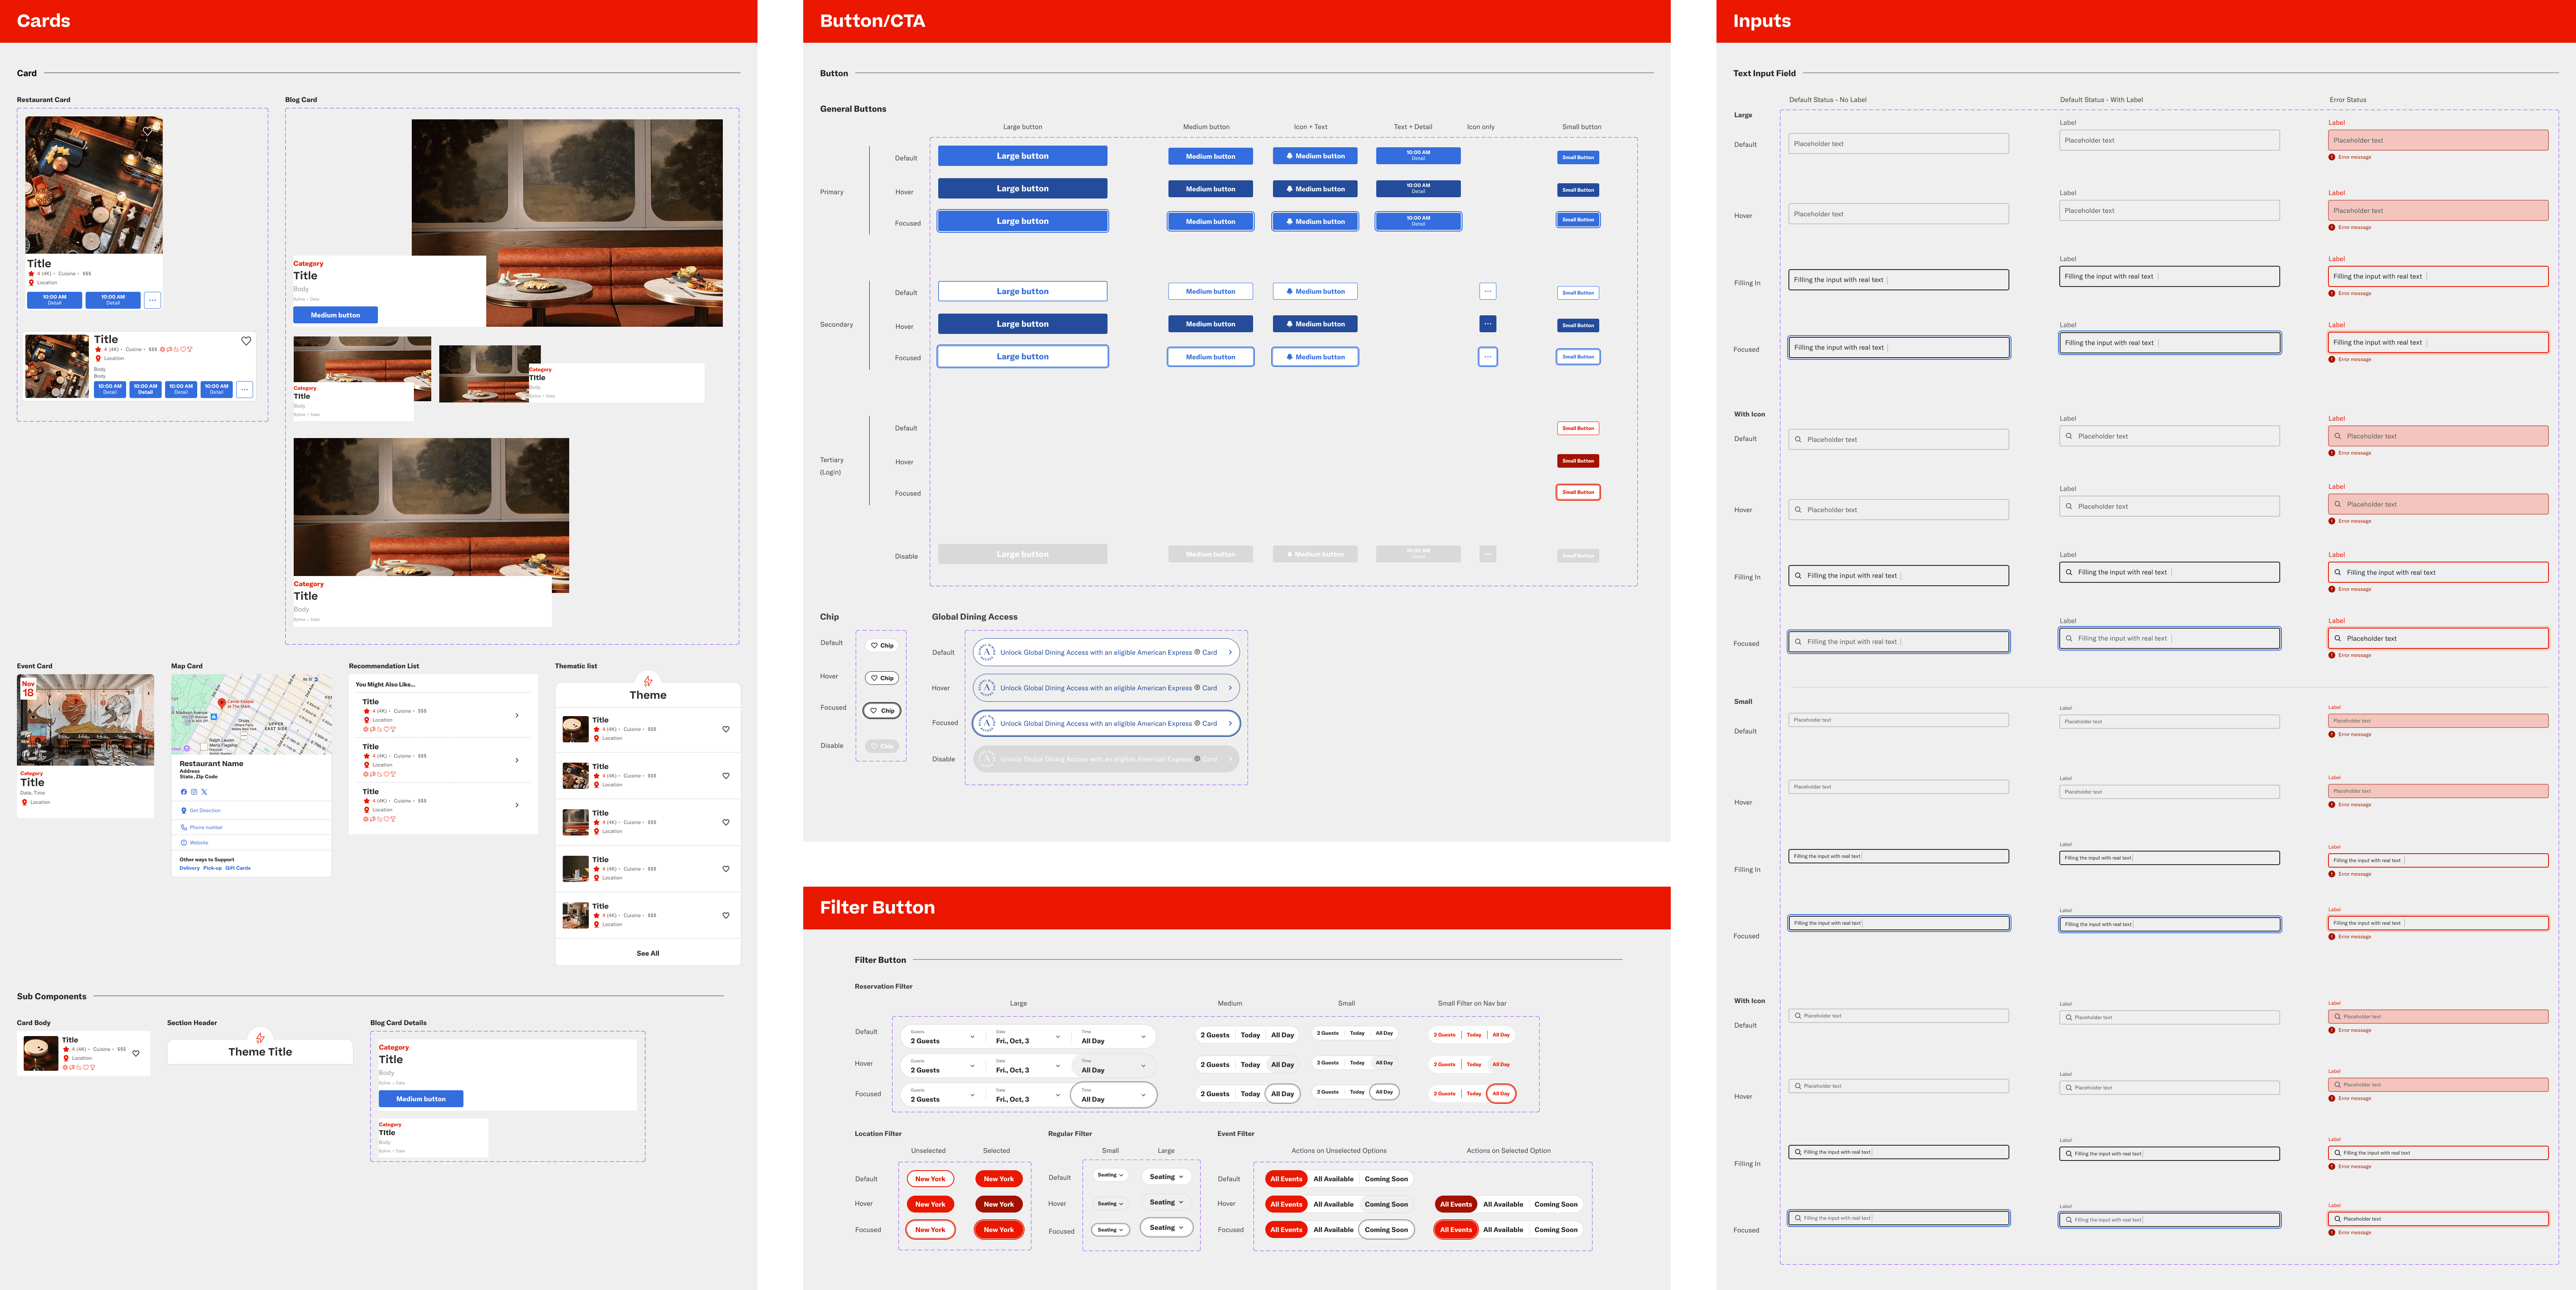Click the Get Direction link in Map Card
2576x1290 pixels.
[x=204, y=811]
